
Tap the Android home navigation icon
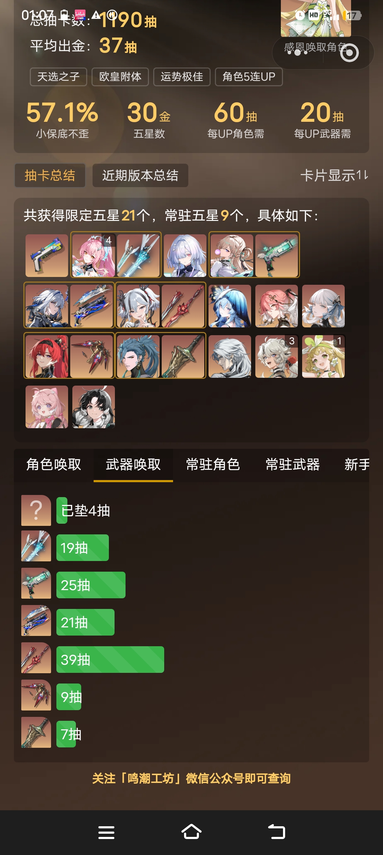pyautogui.click(x=191, y=832)
